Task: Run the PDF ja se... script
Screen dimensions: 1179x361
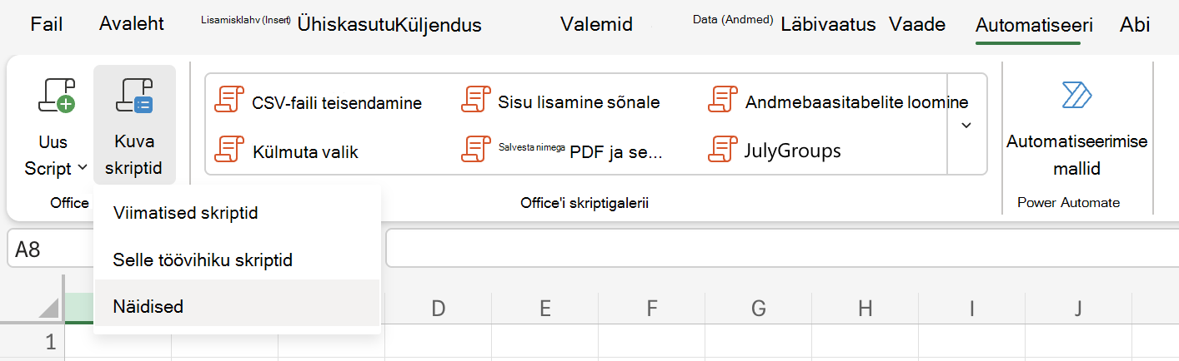Action: (562, 151)
